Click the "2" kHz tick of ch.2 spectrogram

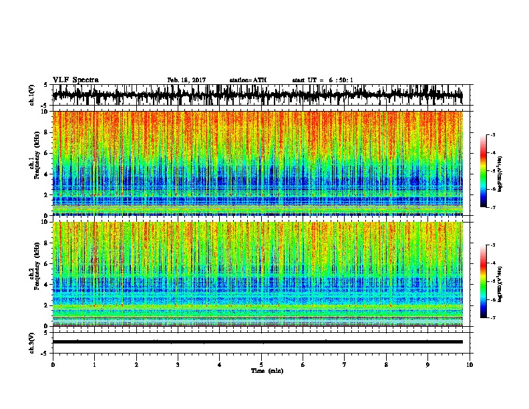(x=47, y=305)
